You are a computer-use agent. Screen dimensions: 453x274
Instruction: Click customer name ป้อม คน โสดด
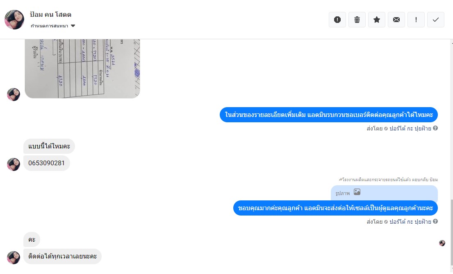pos(50,14)
